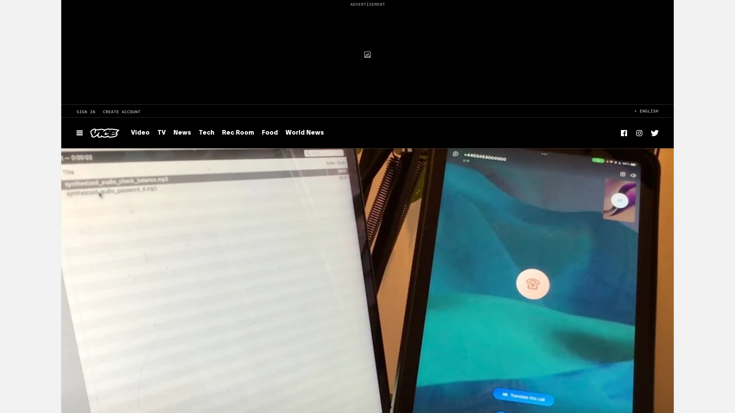Expand the advertisement placeholder area

click(367, 54)
